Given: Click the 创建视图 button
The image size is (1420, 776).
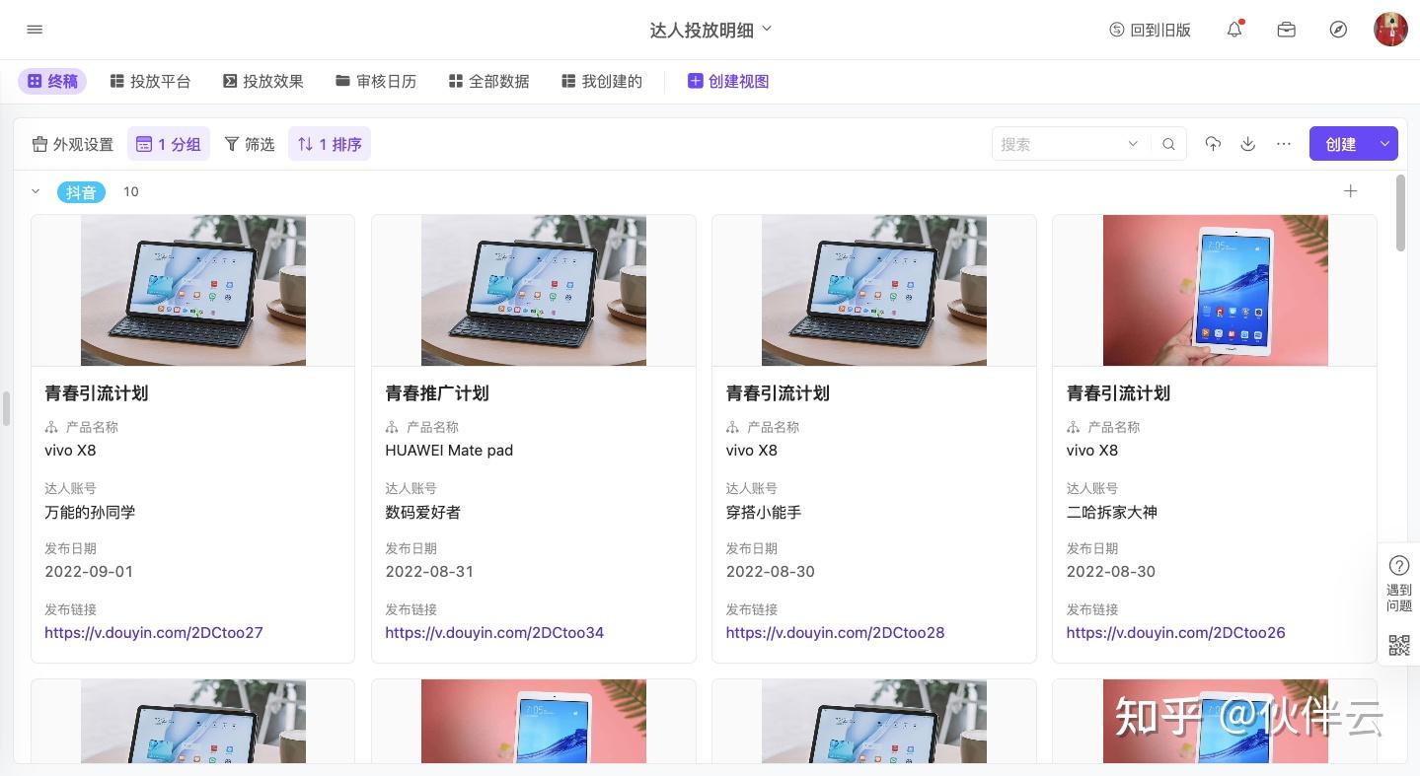Looking at the screenshot, I should [728, 81].
